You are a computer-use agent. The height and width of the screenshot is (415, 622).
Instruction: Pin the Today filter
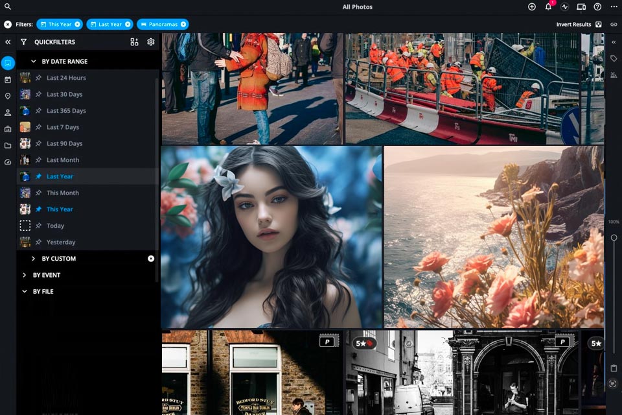(x=38, y=226)
